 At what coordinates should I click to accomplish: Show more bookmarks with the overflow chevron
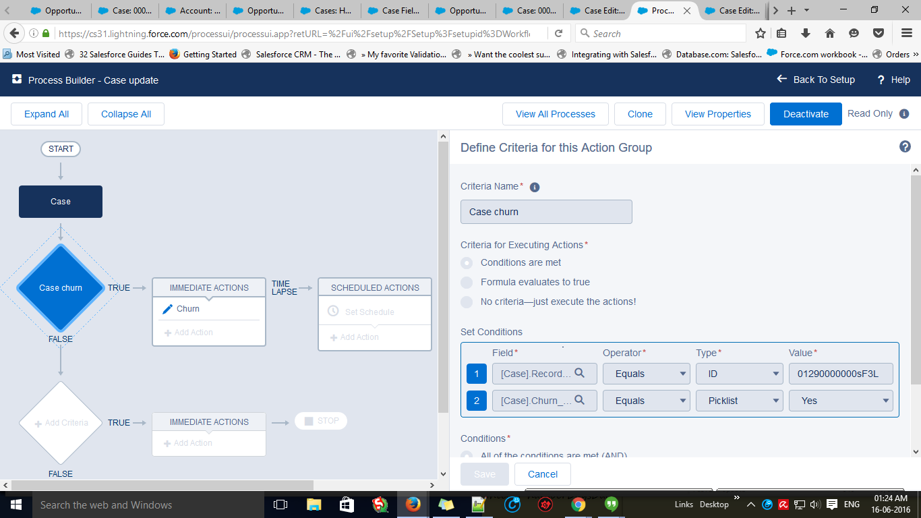pyautogui.click(x=915, y=55)
